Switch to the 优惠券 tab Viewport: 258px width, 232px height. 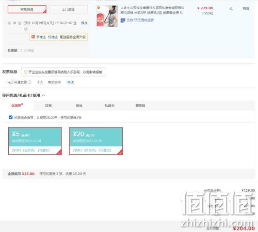click(x=17, y=105)
